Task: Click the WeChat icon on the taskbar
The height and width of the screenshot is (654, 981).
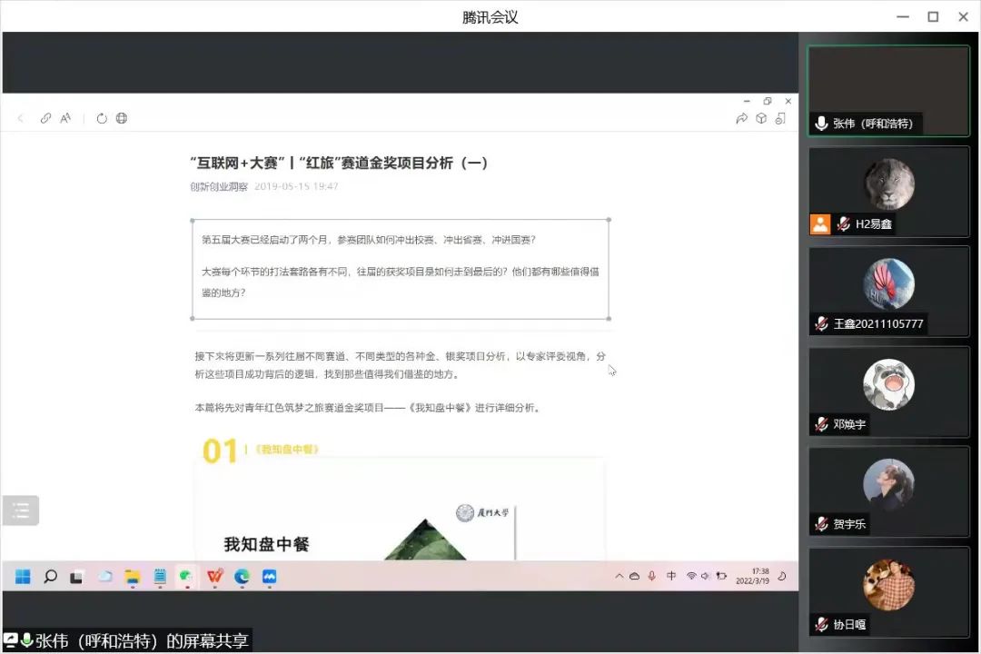Action: tap(186, 576)
